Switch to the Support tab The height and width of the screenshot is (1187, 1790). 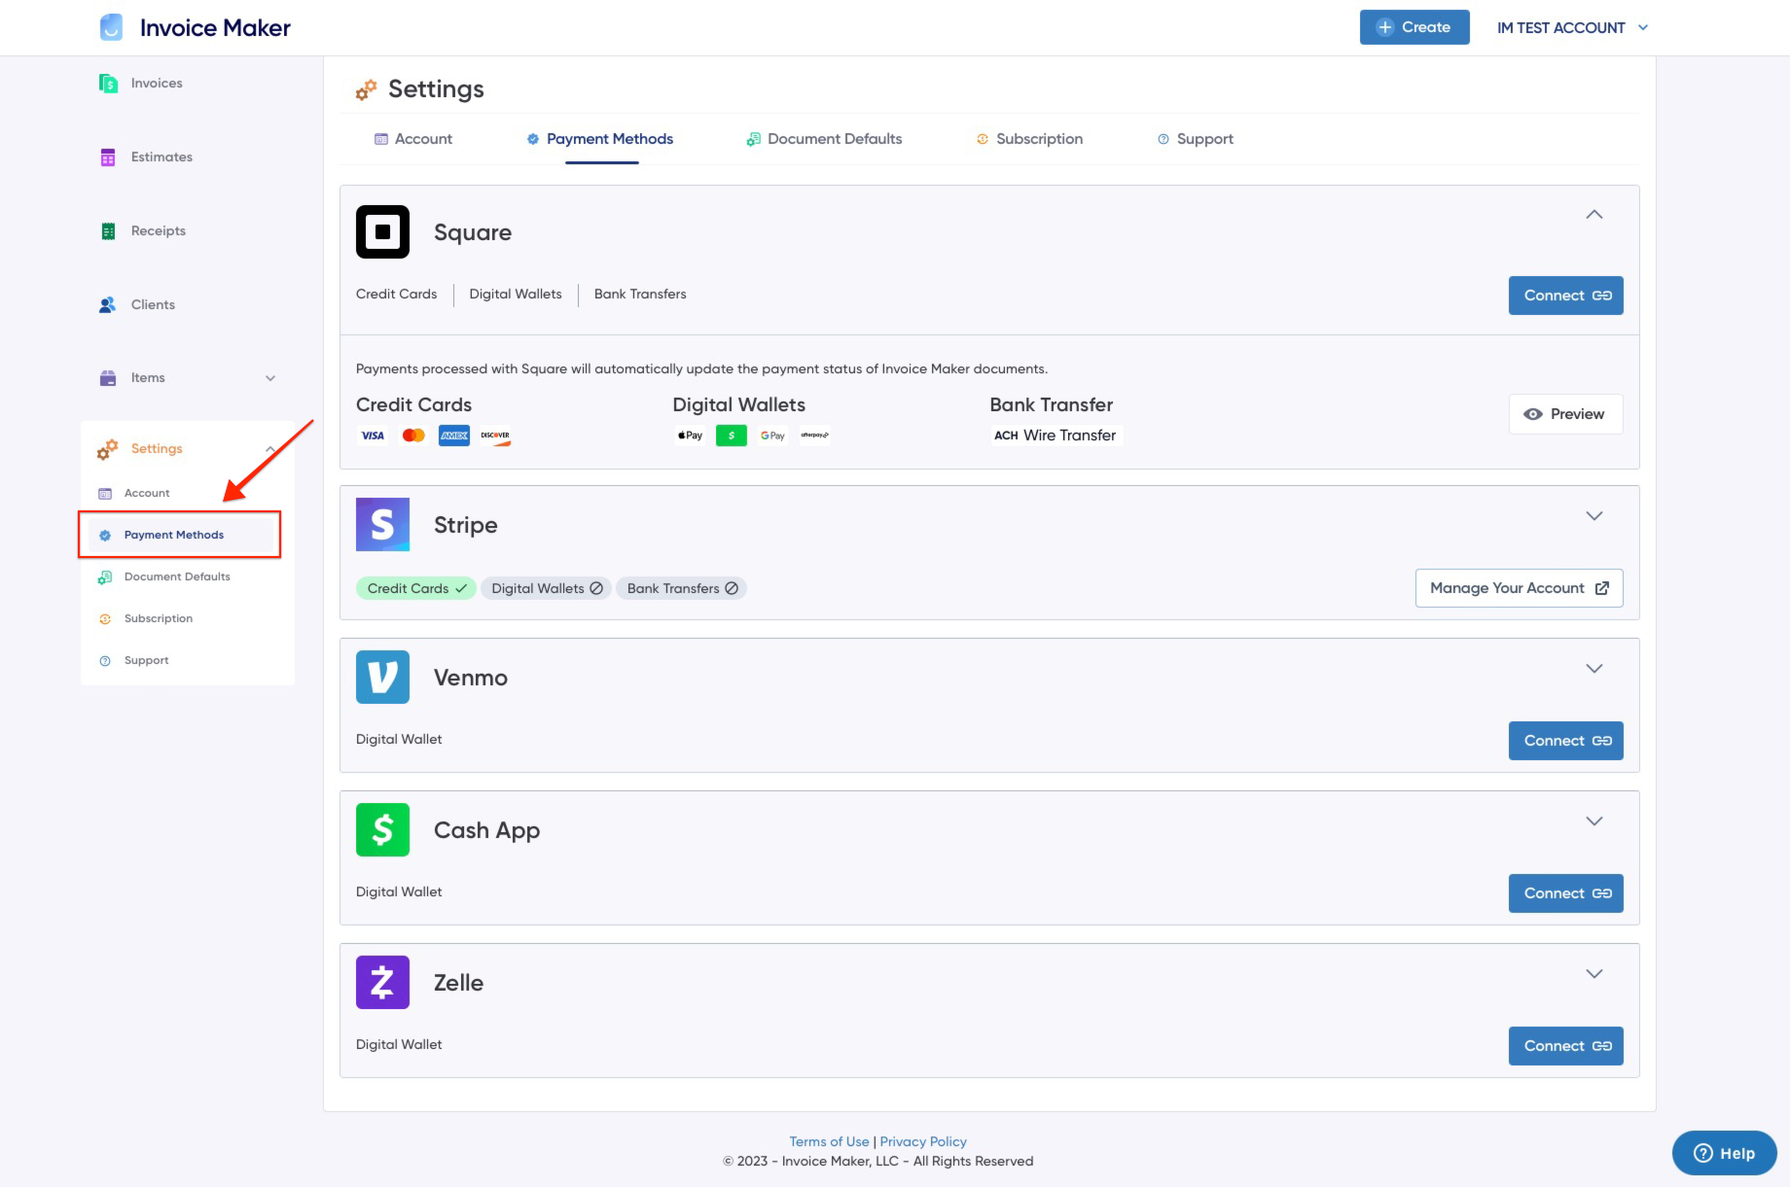(1195, 139)
